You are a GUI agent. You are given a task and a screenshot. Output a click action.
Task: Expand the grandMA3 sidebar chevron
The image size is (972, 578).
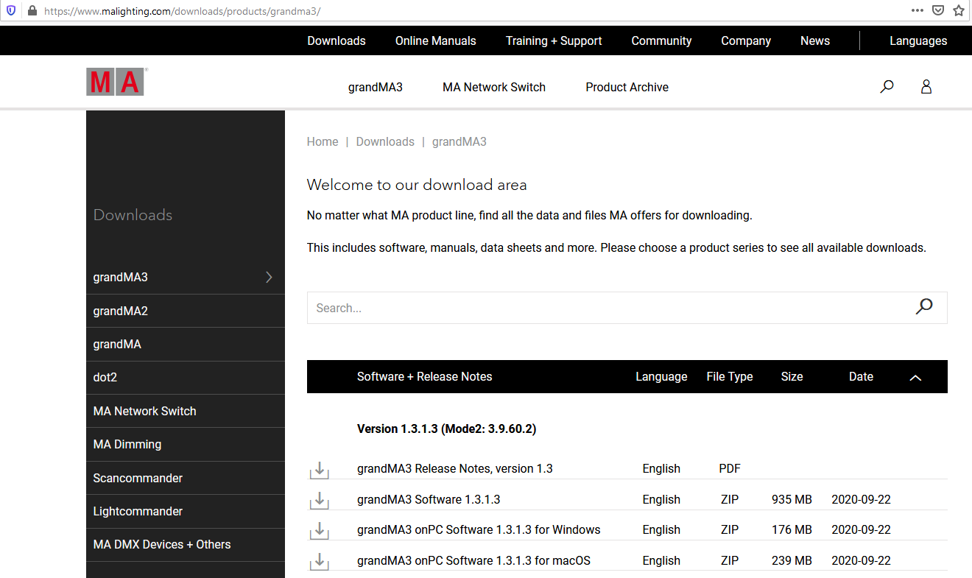coord(269,277)
